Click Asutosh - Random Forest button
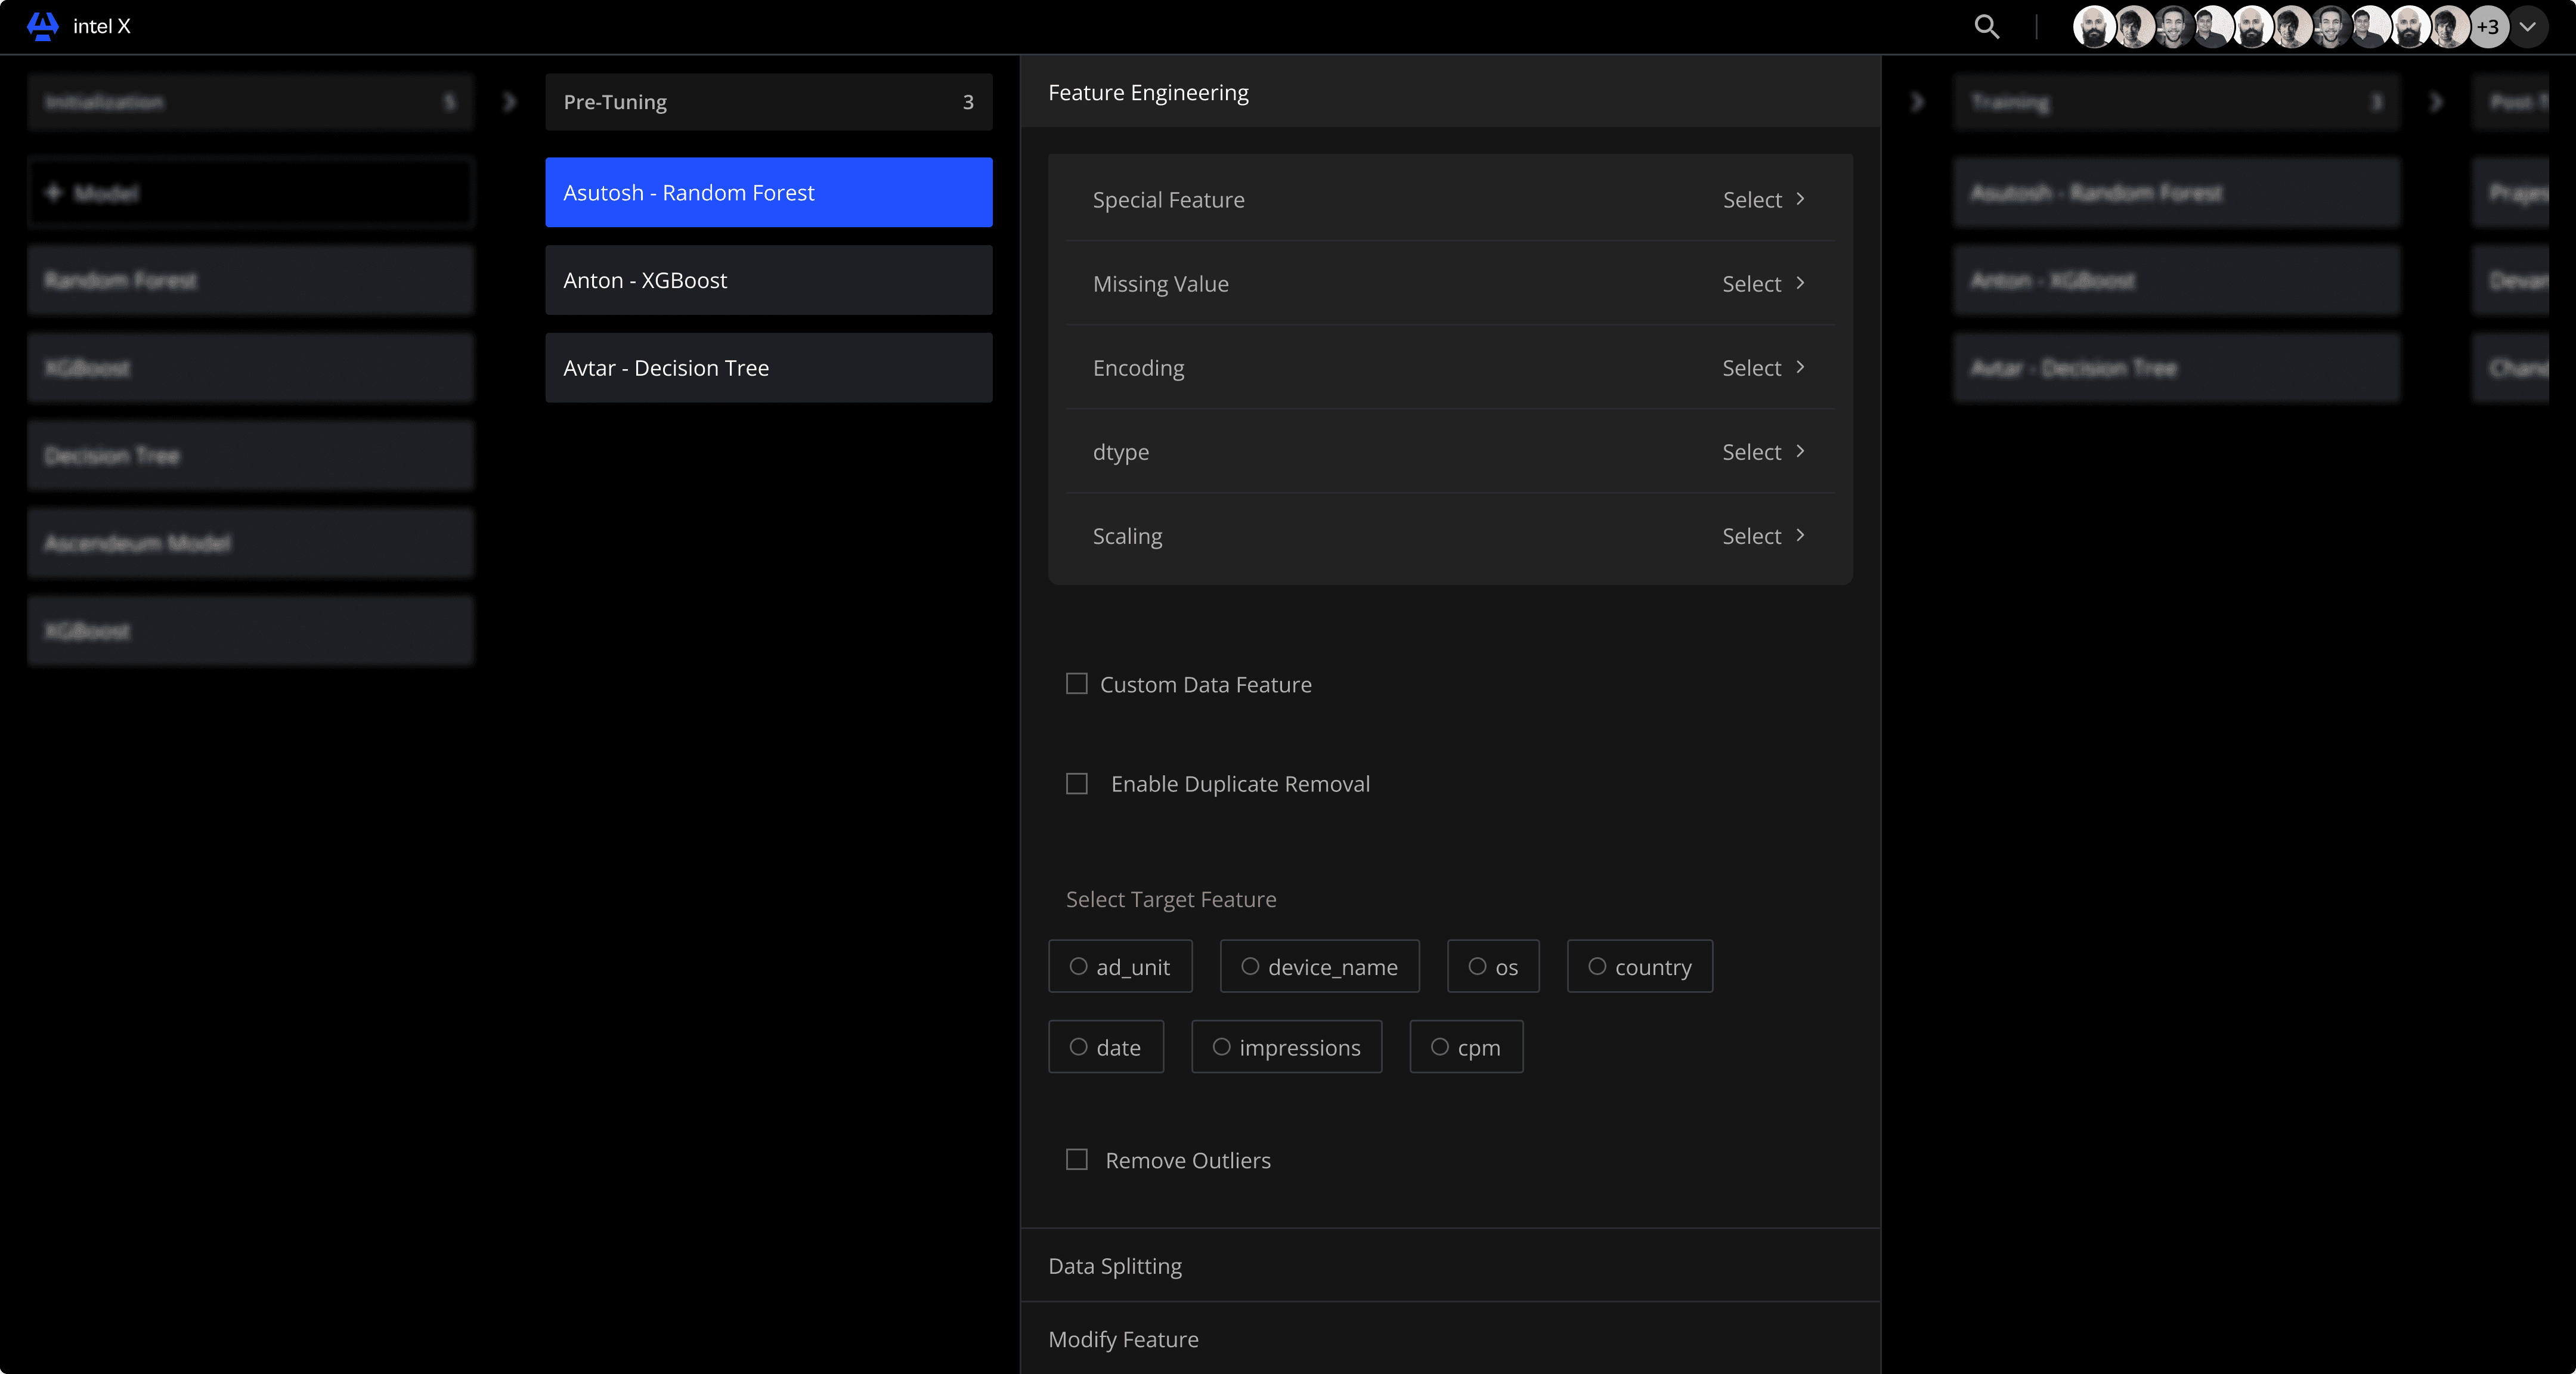Screen dimensions: 2576x1374 click(x=768, y=192)
